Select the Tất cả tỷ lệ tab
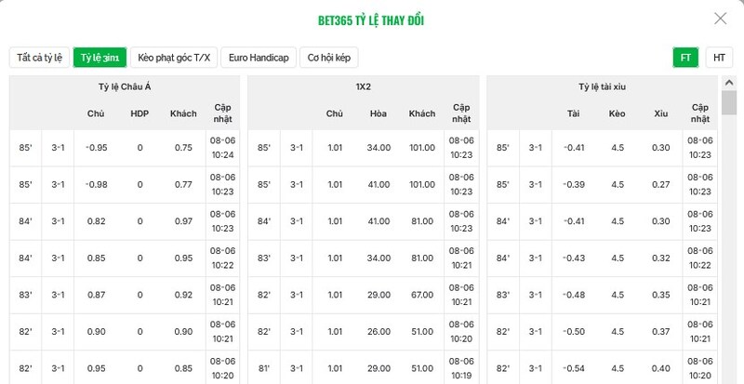The width and height of the screenshot is (744, 384). pyautogui.click(x=39, y=58)
